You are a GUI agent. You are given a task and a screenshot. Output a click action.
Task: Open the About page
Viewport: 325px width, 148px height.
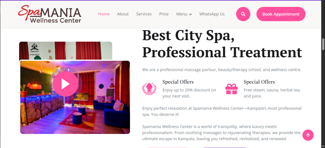[123, 14]
